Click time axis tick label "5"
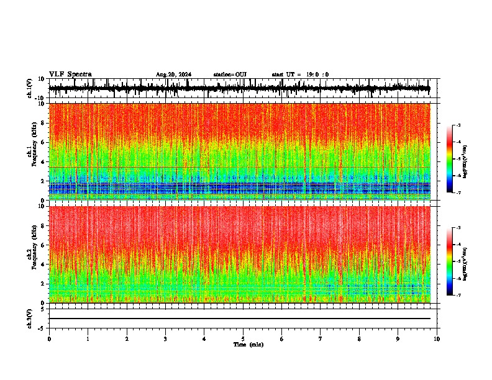 tap(243, 339)
